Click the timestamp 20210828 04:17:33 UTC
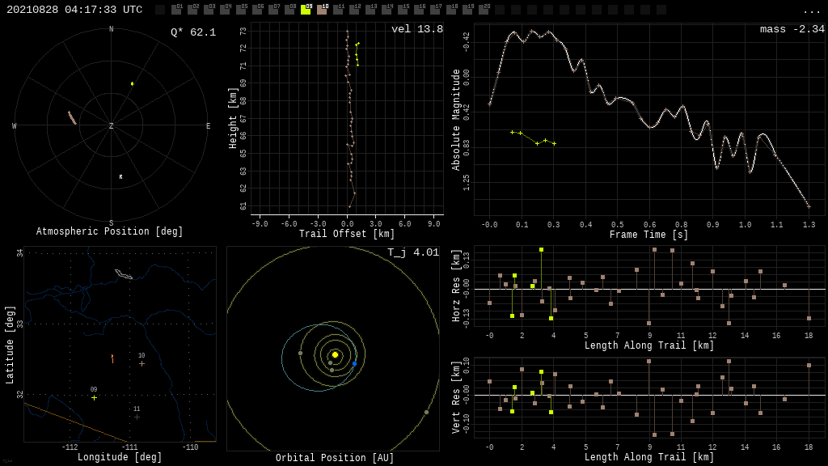Viewport: 828px width, 466px height. point(74,10)
